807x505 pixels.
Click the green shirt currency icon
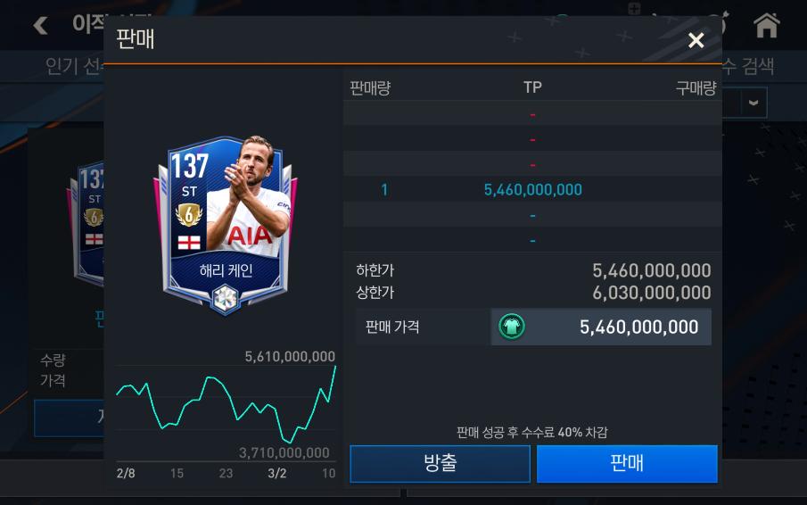512,327
